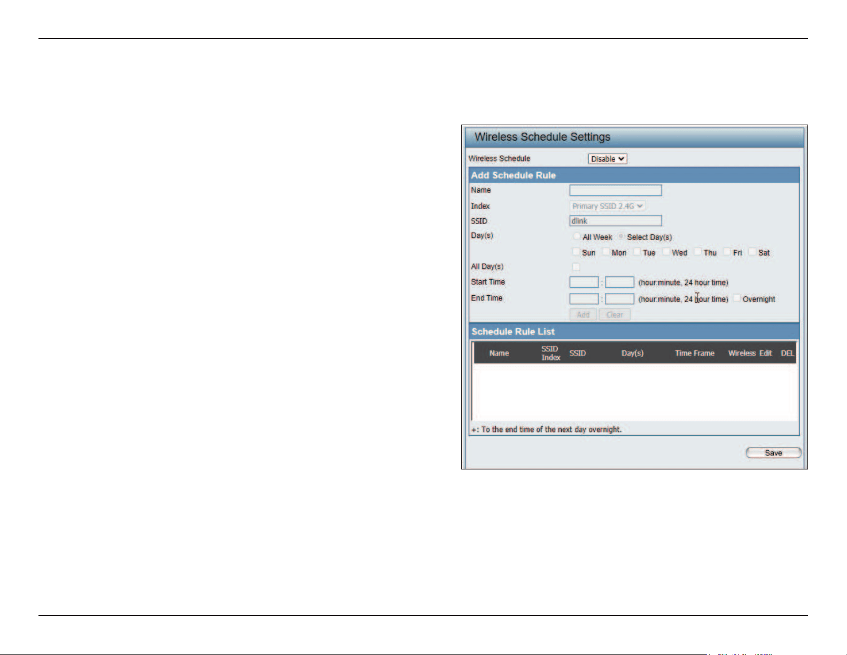This screenshot has height=655, width=847.
Task: Check the Sun checkbox
Action: pyautogui.click(x=576, y=252)
